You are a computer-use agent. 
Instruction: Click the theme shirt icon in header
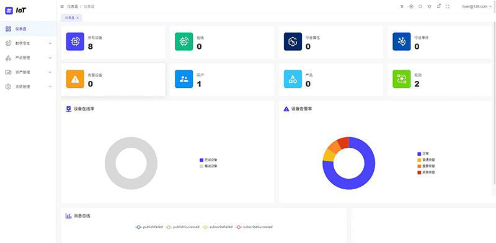tap(429, 6)
